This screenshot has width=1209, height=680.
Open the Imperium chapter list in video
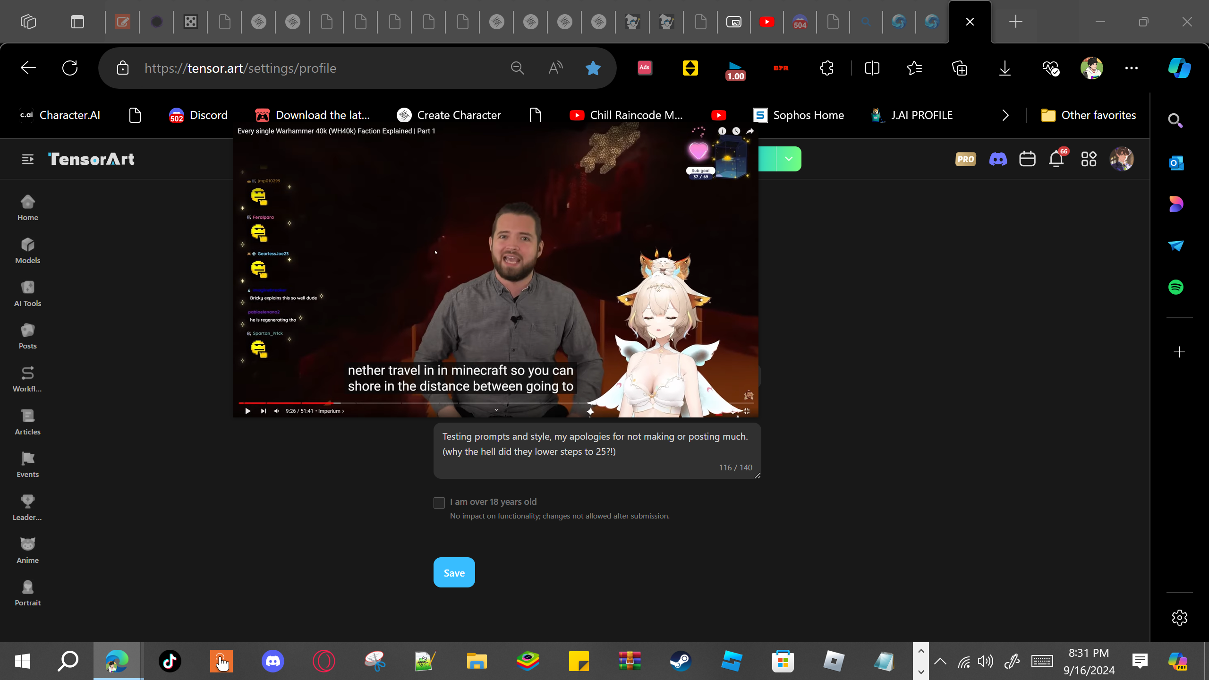331,411
